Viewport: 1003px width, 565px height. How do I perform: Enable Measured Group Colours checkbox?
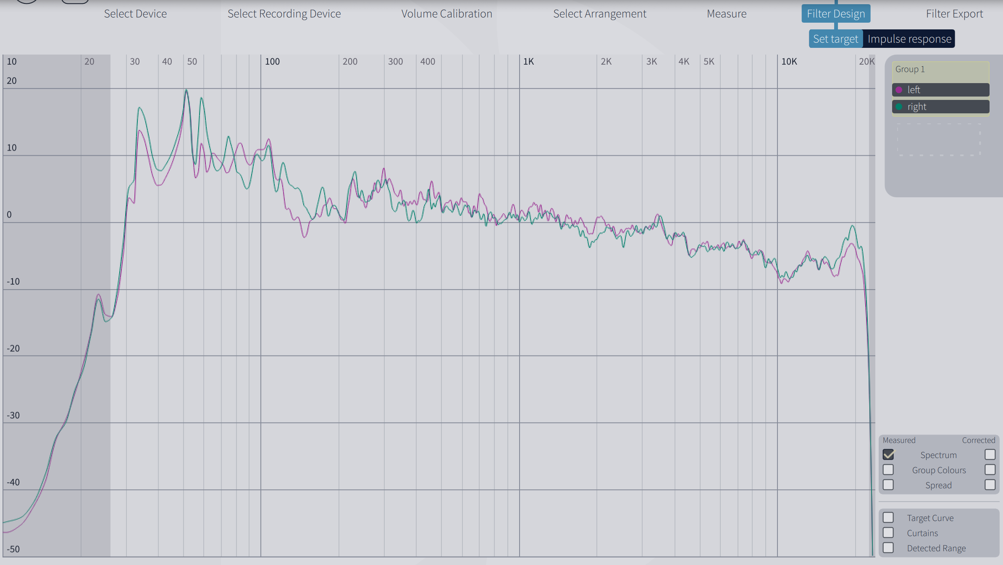click(x=888, y=470)
